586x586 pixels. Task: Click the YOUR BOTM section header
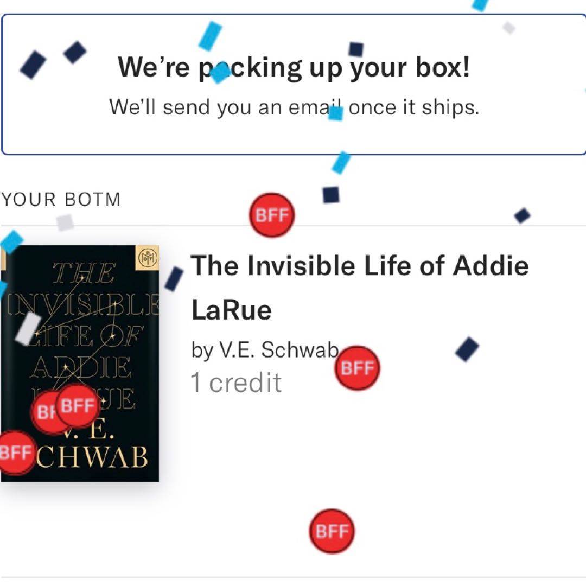pos(60,200)
